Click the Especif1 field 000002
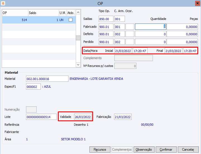The image size is (201, 154). click(33, 87)
